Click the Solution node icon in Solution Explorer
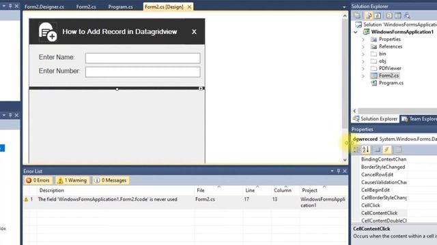This screenshot has height=245, width=437. (x=358, y=24)
